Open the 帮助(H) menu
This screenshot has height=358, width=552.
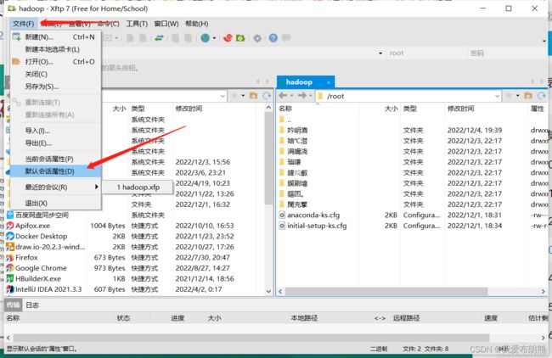[196, 24]
